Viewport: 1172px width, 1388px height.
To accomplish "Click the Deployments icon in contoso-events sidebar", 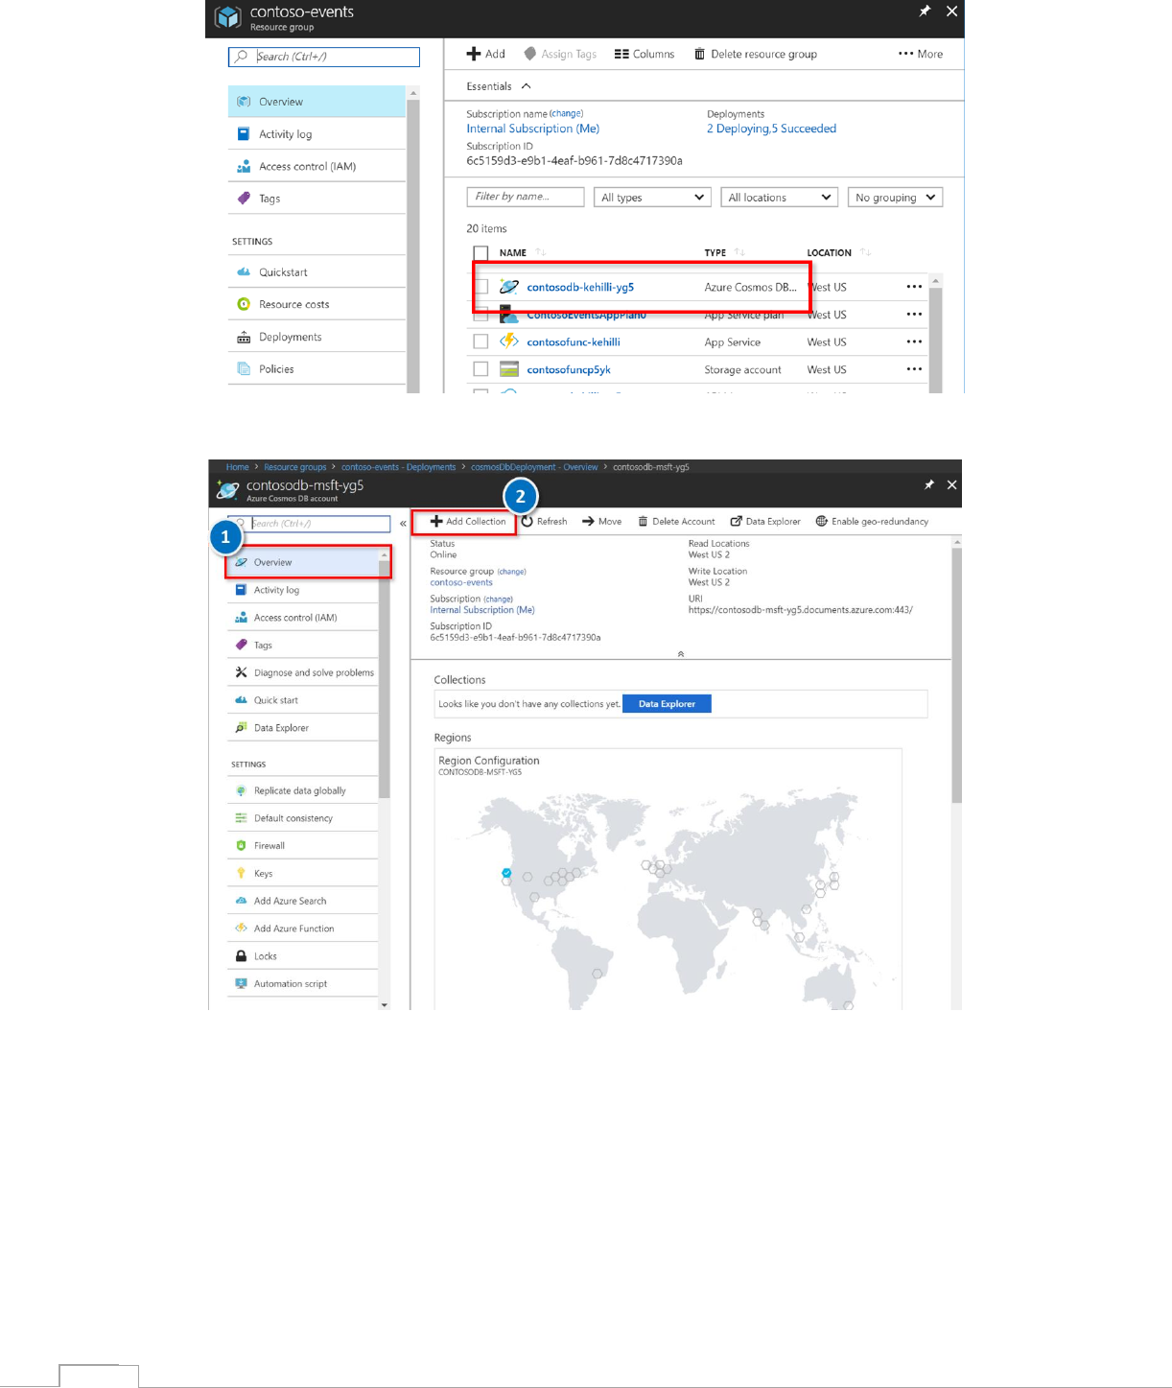I will pos(244,337).
